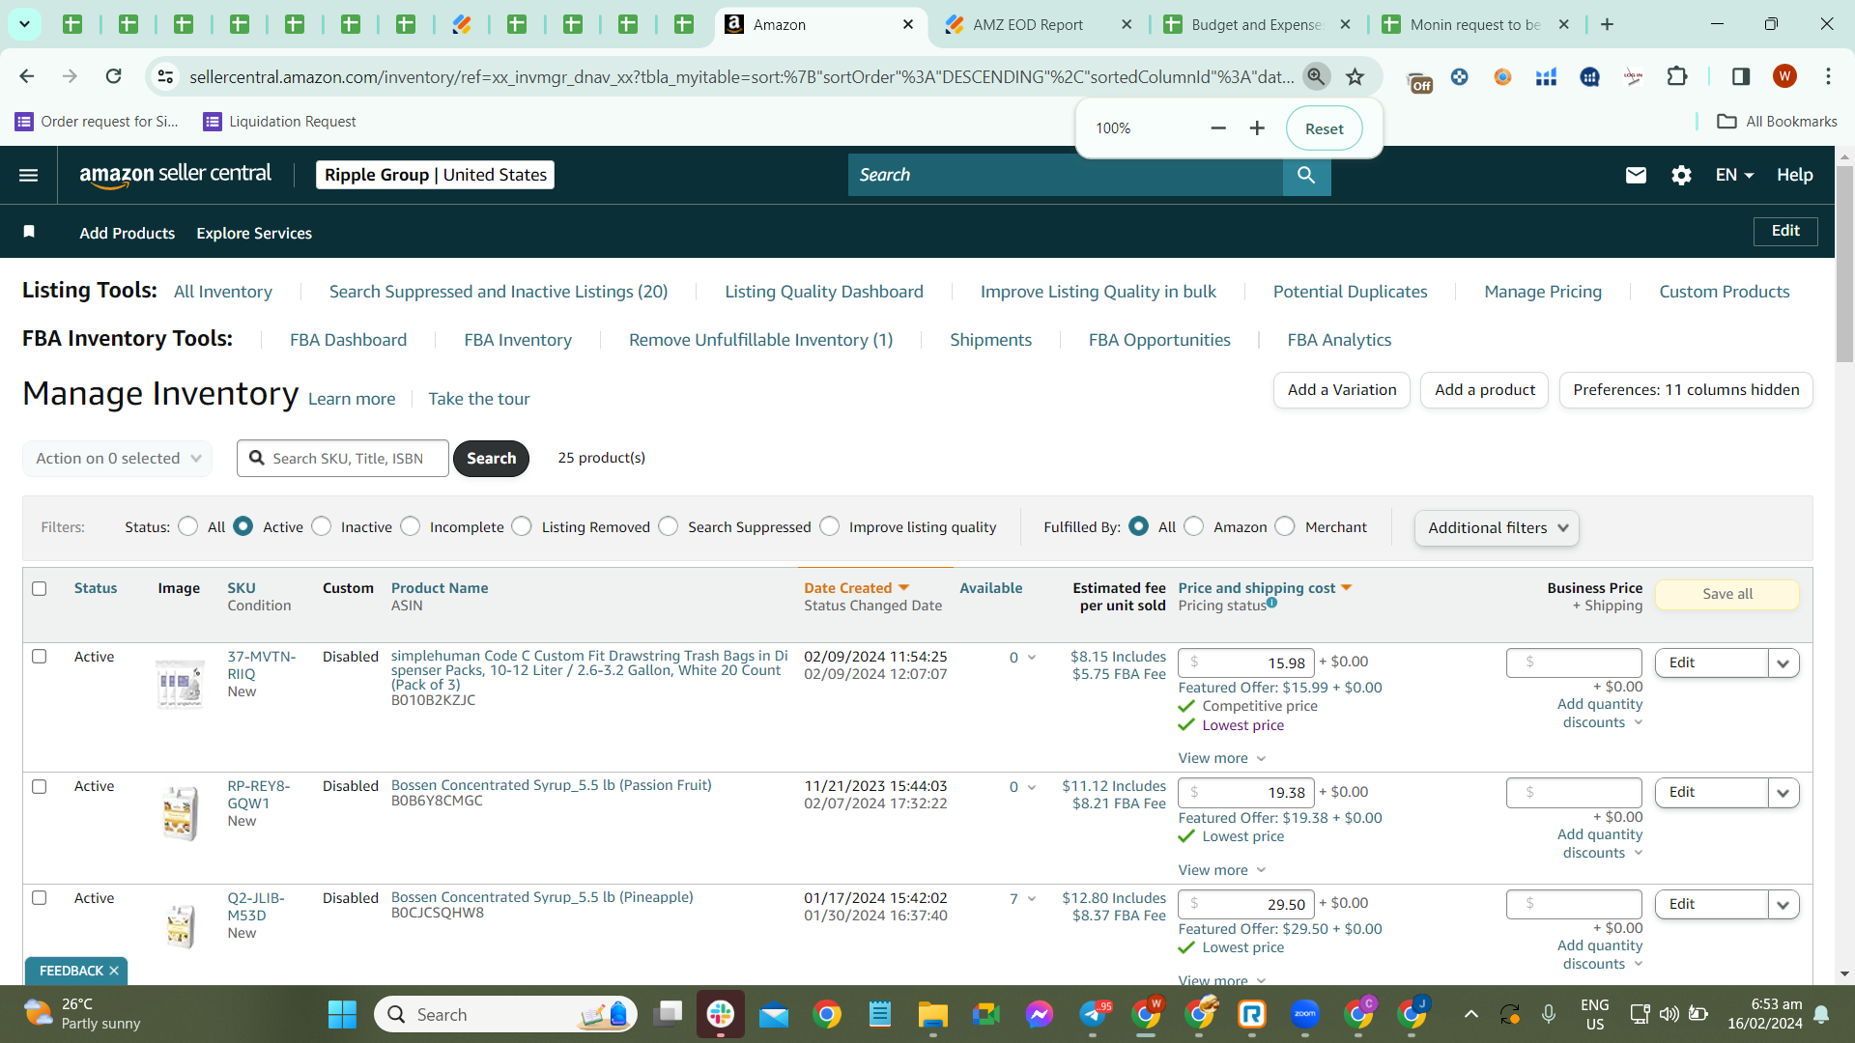Check the row checkbox for SKU RP-REY8-GQW1
The width and height of the screenshot is (1855, 1043).
[x=40, y=786]
